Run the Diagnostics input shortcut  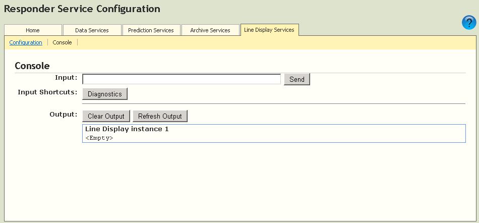pyautogui.click(x=105, y=94)
